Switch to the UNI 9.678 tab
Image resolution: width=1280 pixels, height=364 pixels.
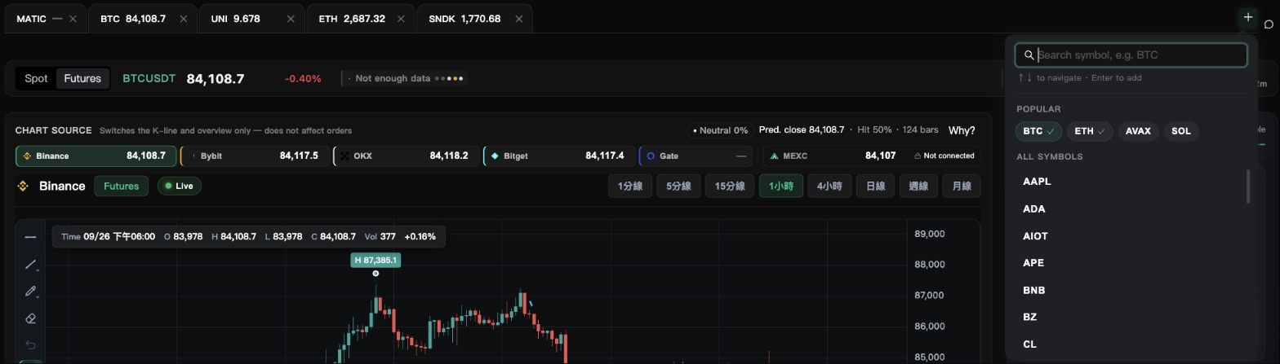tap(251, 19)
